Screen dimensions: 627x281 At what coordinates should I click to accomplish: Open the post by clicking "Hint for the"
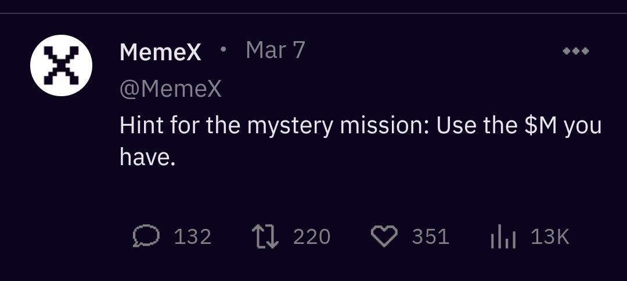coord(160,126)
